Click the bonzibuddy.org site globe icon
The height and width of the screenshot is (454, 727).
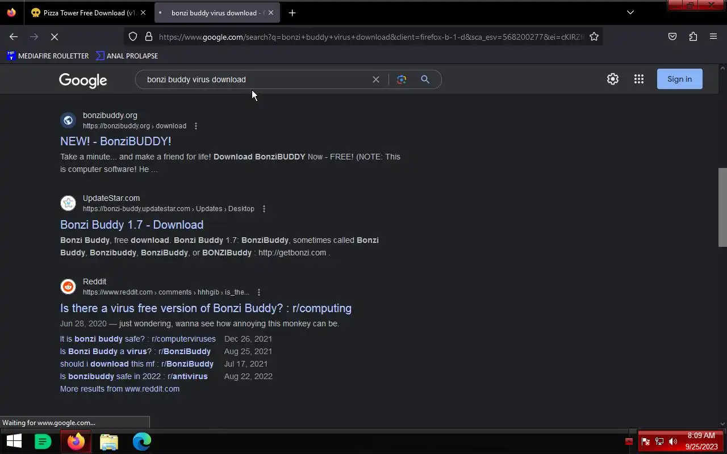[x=68, y=120]
